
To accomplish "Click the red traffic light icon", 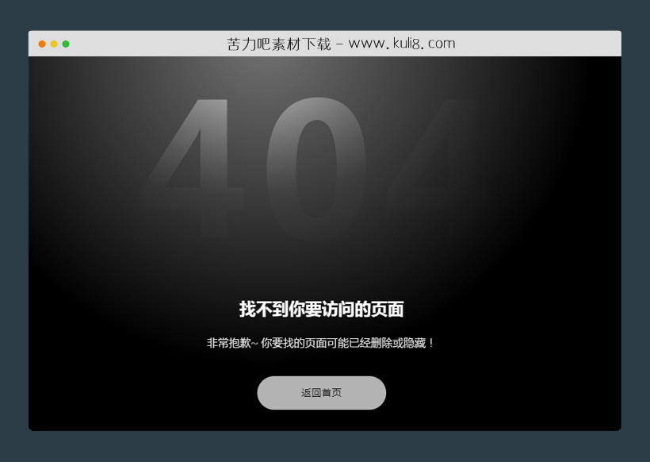I will point(40,44).
